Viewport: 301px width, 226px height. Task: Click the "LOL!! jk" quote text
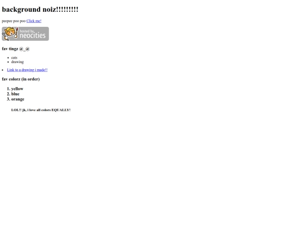coord(18,110)
